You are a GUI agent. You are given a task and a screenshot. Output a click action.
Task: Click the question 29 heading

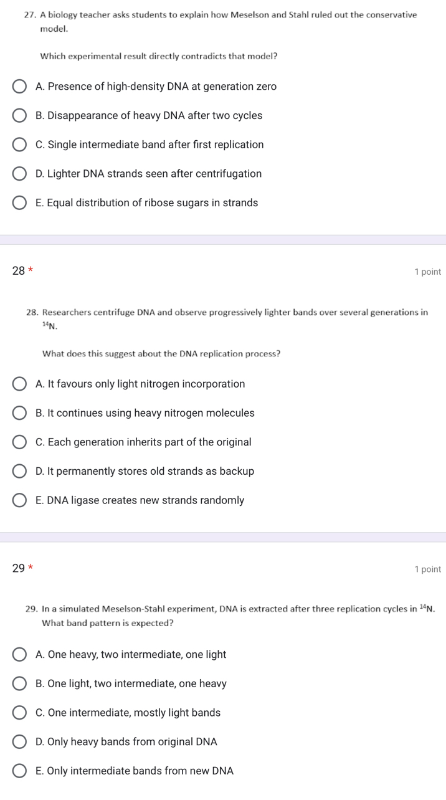(19, 568)
